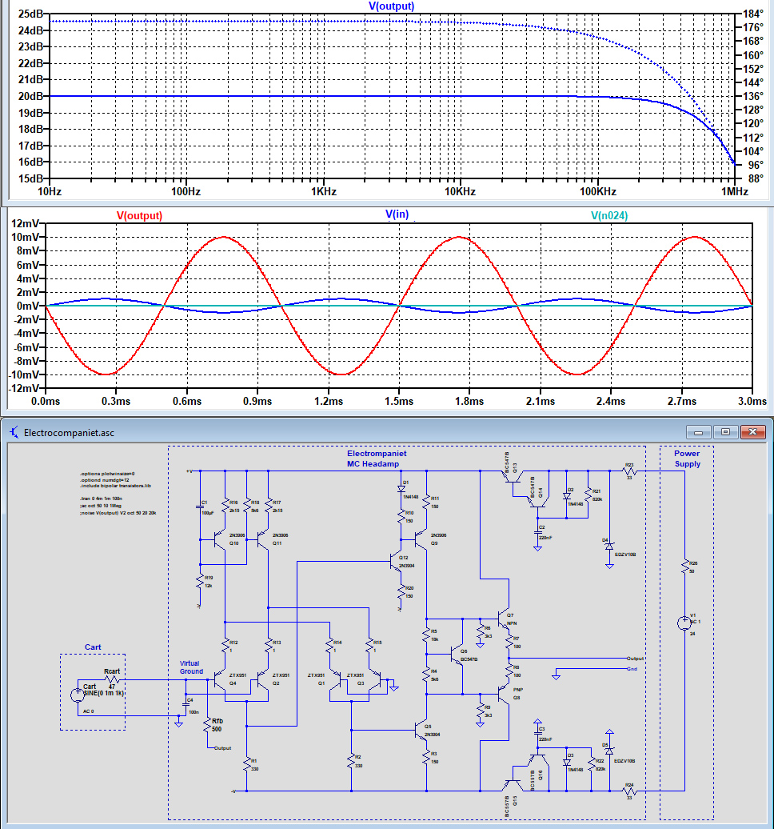Select the R24 33 ohm resistor

coord(630,791)
